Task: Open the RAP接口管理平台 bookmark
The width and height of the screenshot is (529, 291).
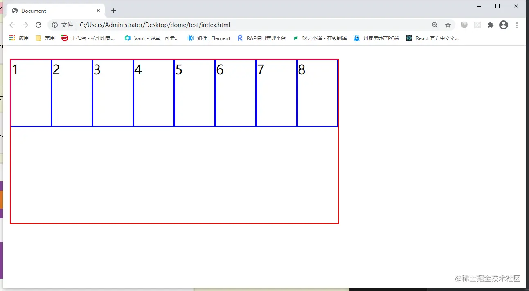Action: tap(261, 38)
